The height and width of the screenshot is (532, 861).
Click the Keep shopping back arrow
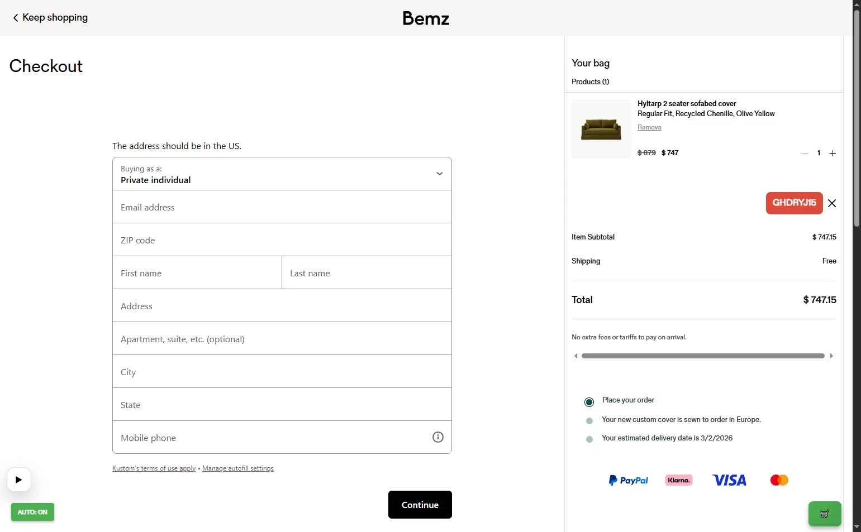coord(16,18)
